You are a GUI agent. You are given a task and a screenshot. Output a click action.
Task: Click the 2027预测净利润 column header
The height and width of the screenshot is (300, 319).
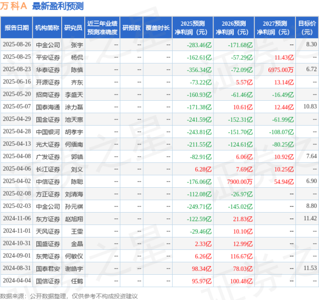click(275, 28)
